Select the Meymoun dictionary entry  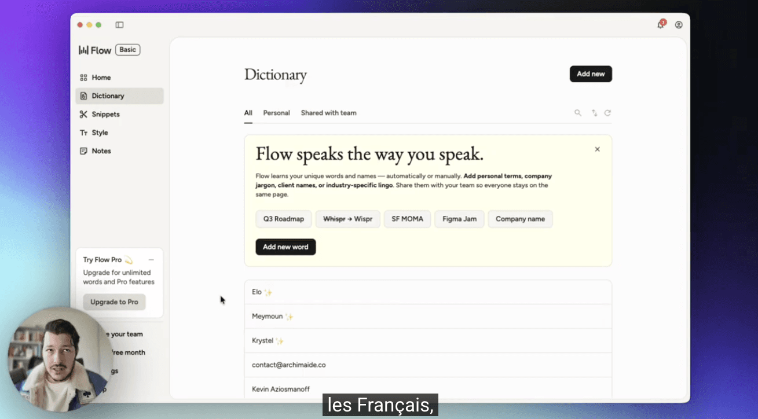[x=428, y=317]
